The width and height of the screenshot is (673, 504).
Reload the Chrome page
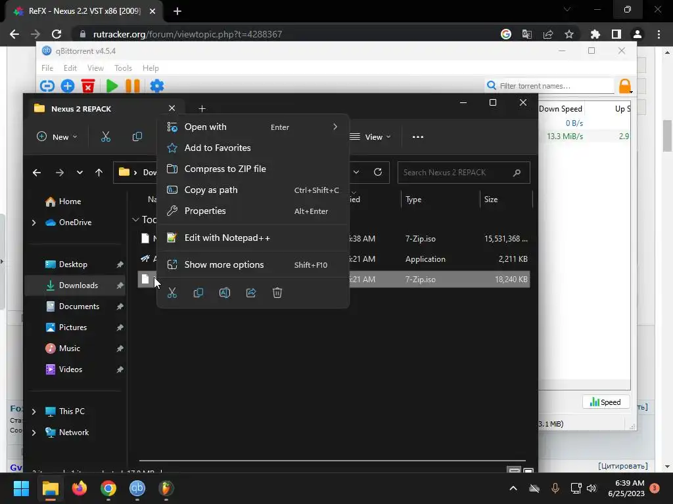tap(57, 34)
